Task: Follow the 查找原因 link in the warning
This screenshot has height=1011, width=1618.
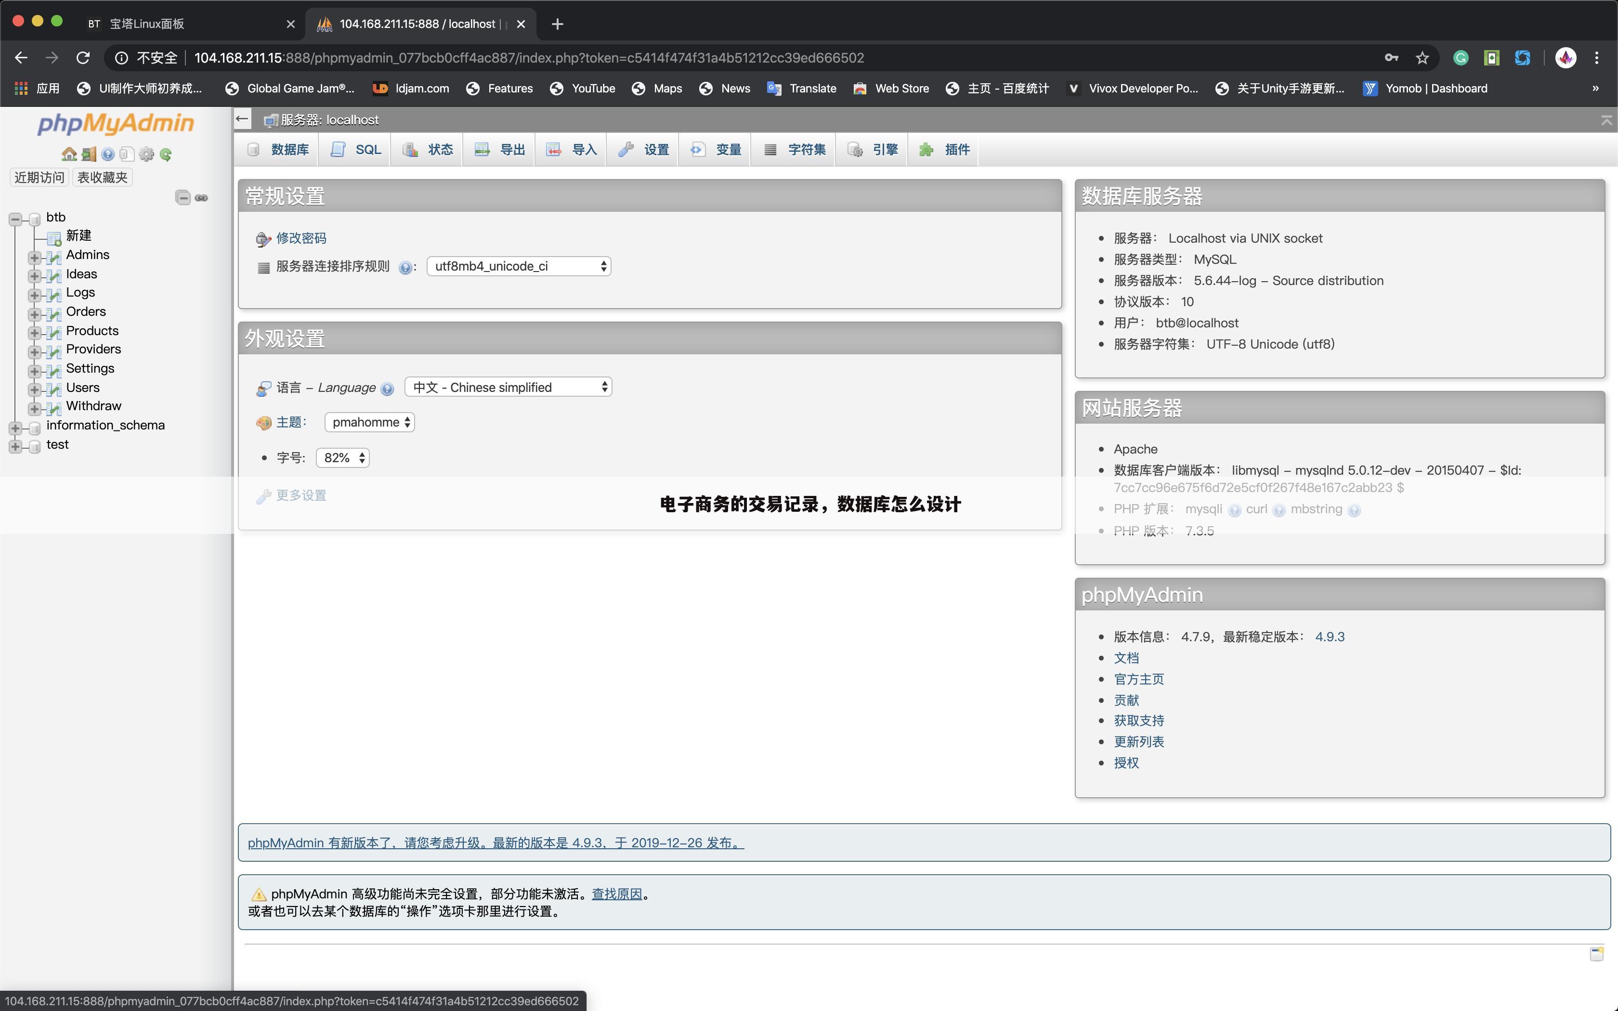Action: point(617,894)
